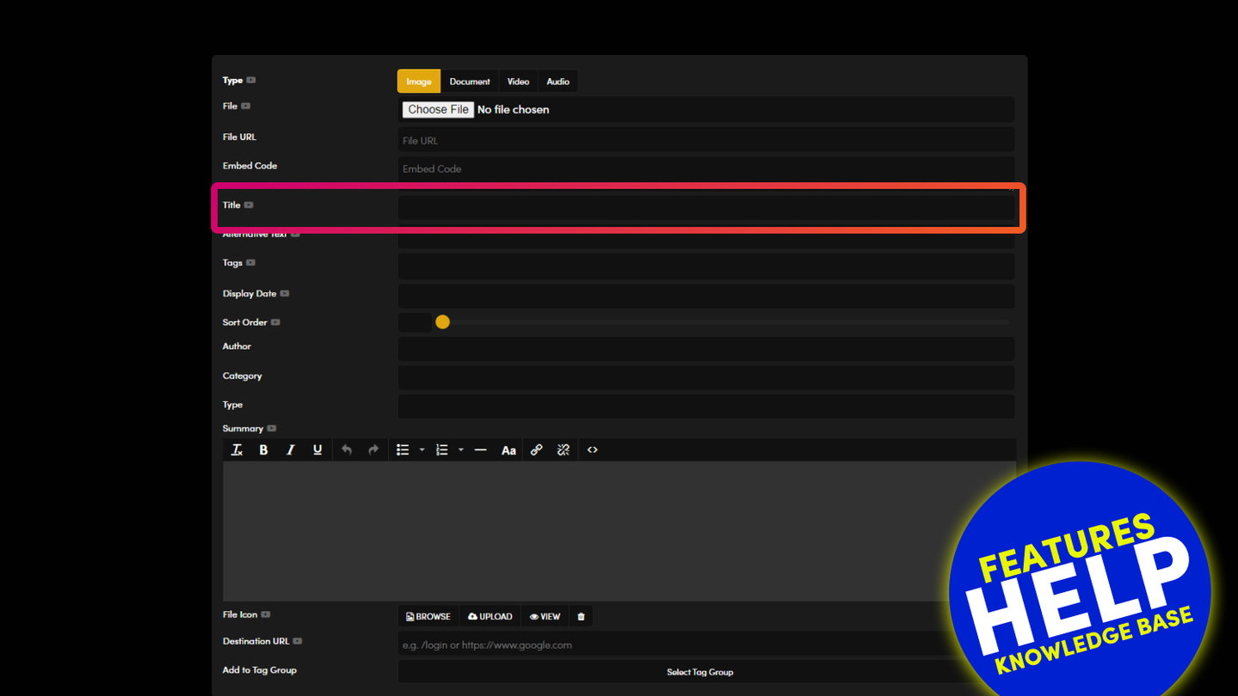Screen dimensions: 1238x696
Task: Remove link with the unlink icon
Action: coord(564,450)
